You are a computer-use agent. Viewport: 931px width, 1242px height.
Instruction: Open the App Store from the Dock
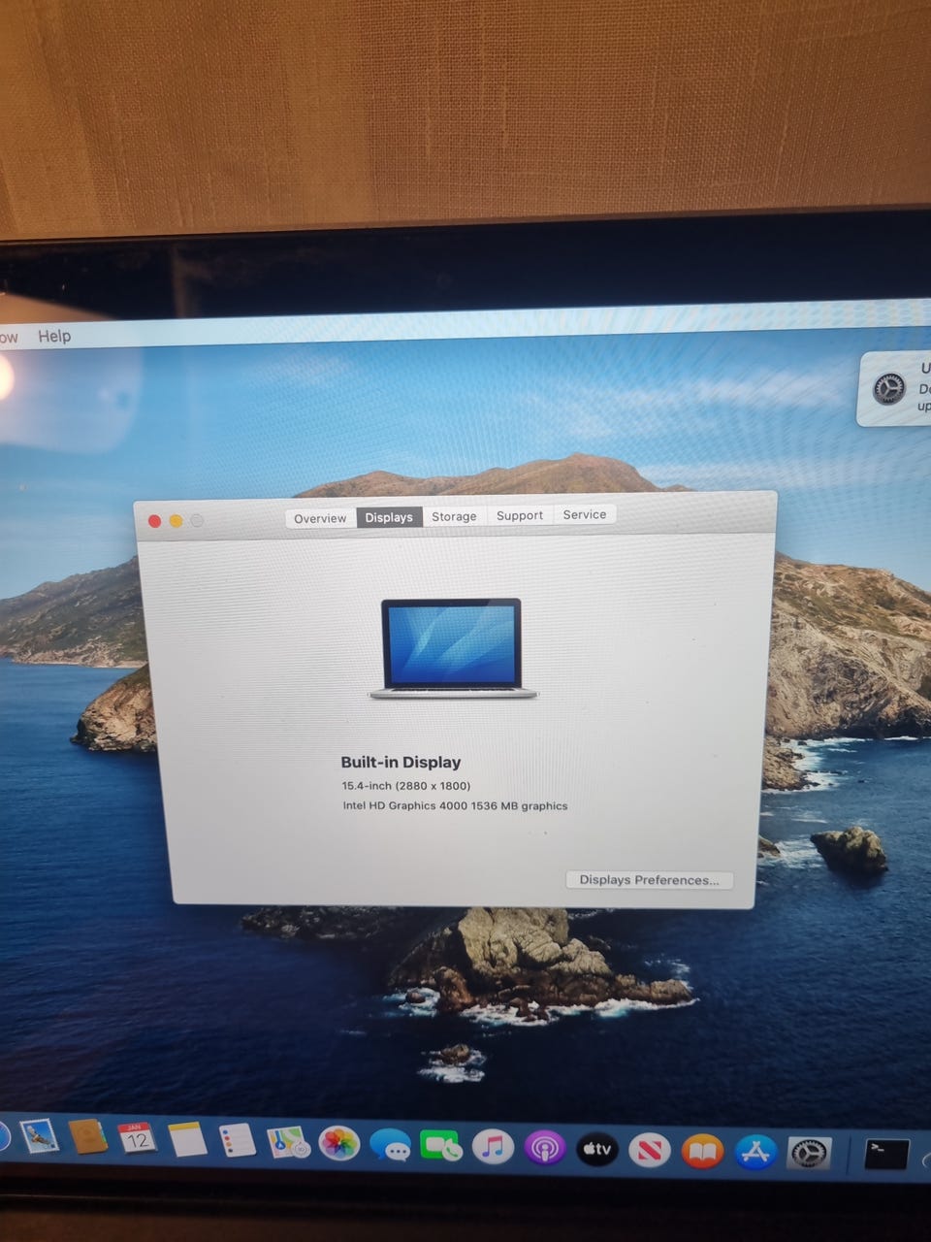[755, 1152]
